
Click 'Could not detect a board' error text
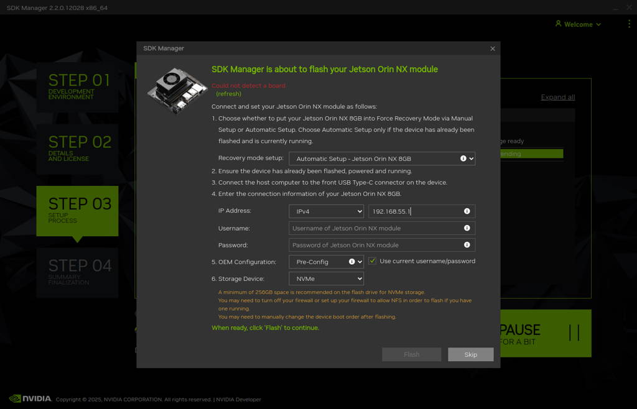(249, 86)
